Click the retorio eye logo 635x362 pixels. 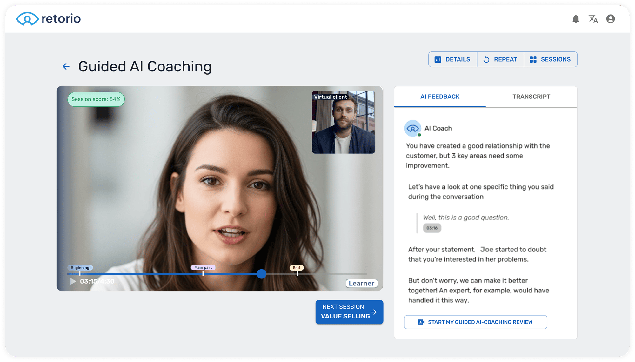tap(27, 19)
